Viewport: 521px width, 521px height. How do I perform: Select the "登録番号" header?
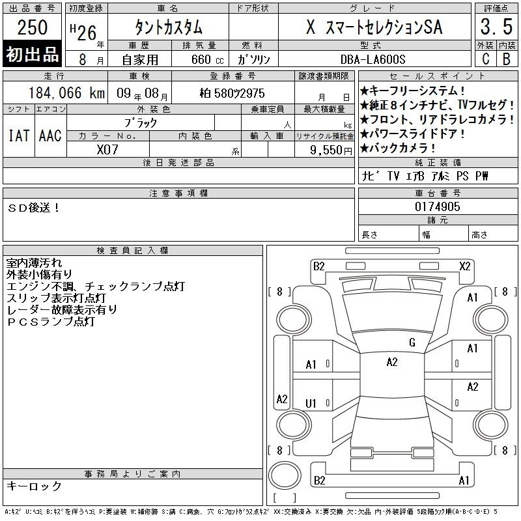(x=232, y=76)
